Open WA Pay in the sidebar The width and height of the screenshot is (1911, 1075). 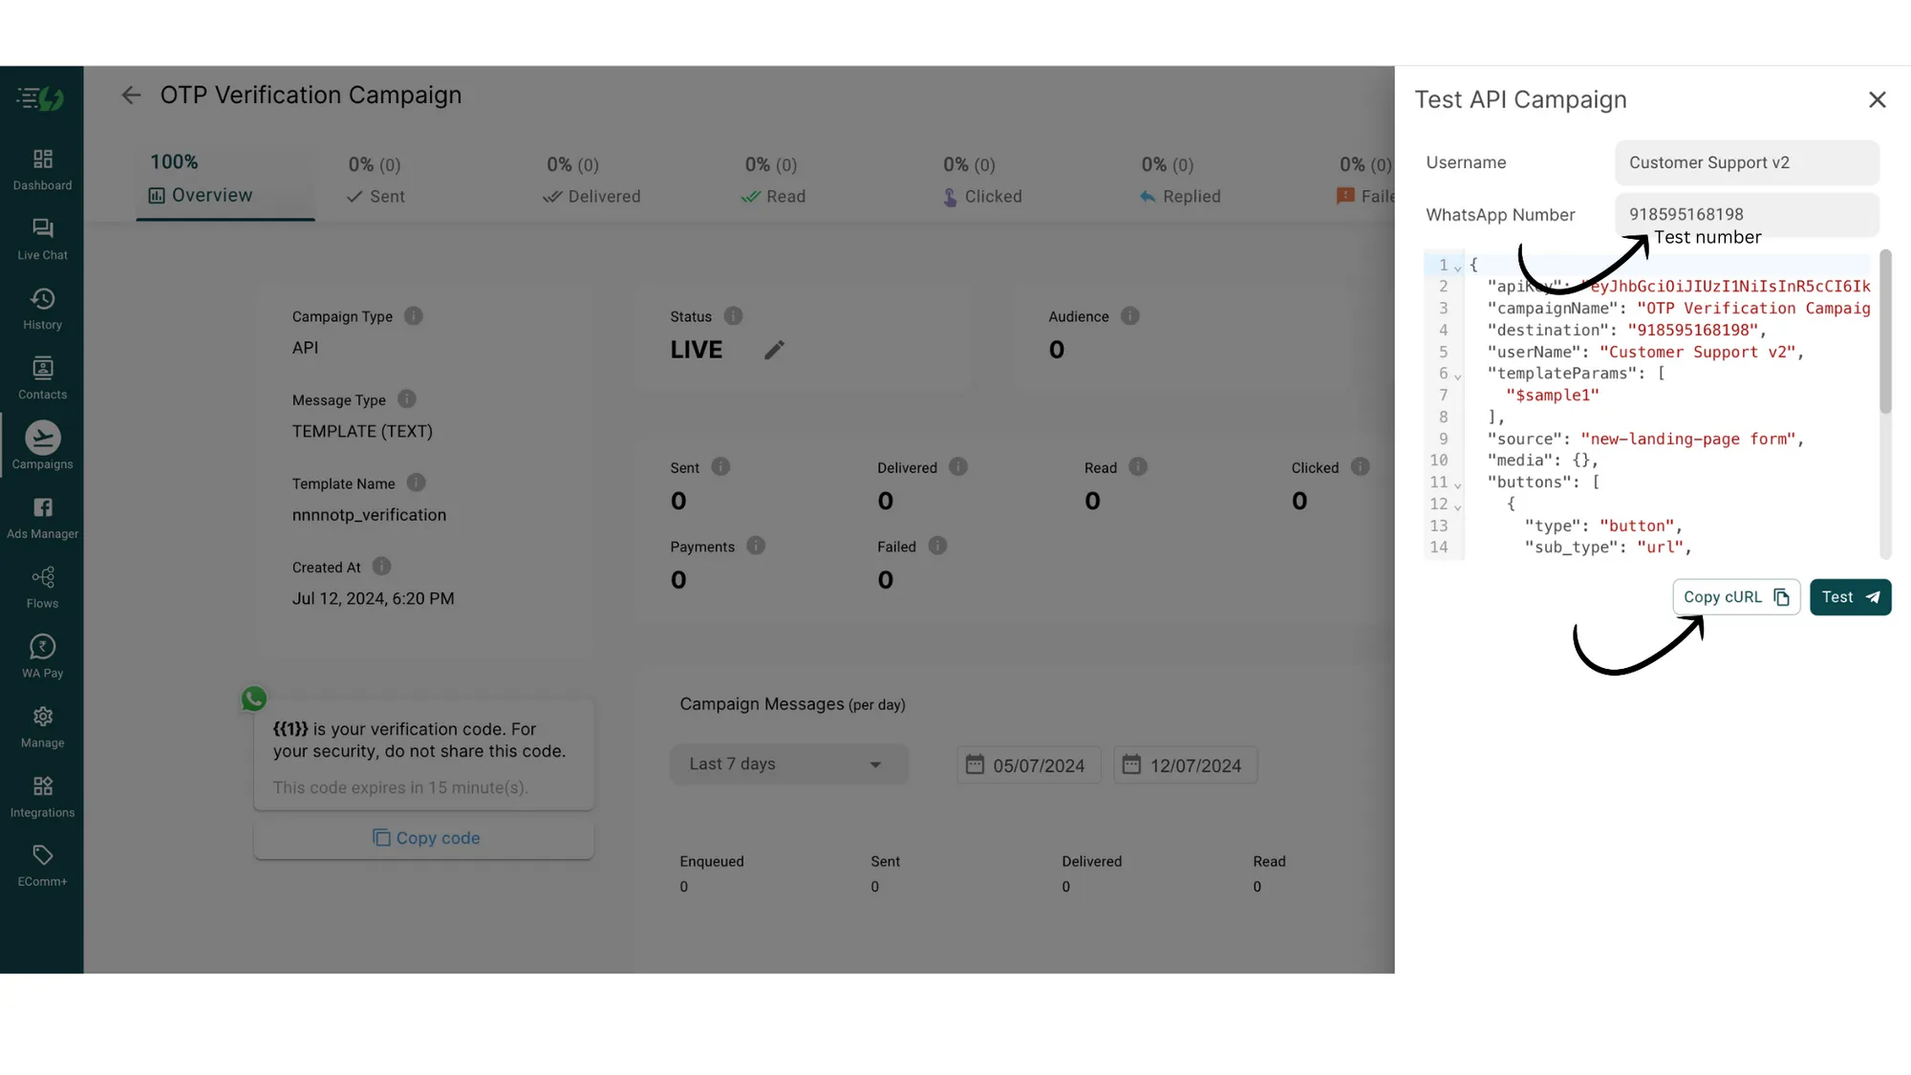[x=42, y=657]
